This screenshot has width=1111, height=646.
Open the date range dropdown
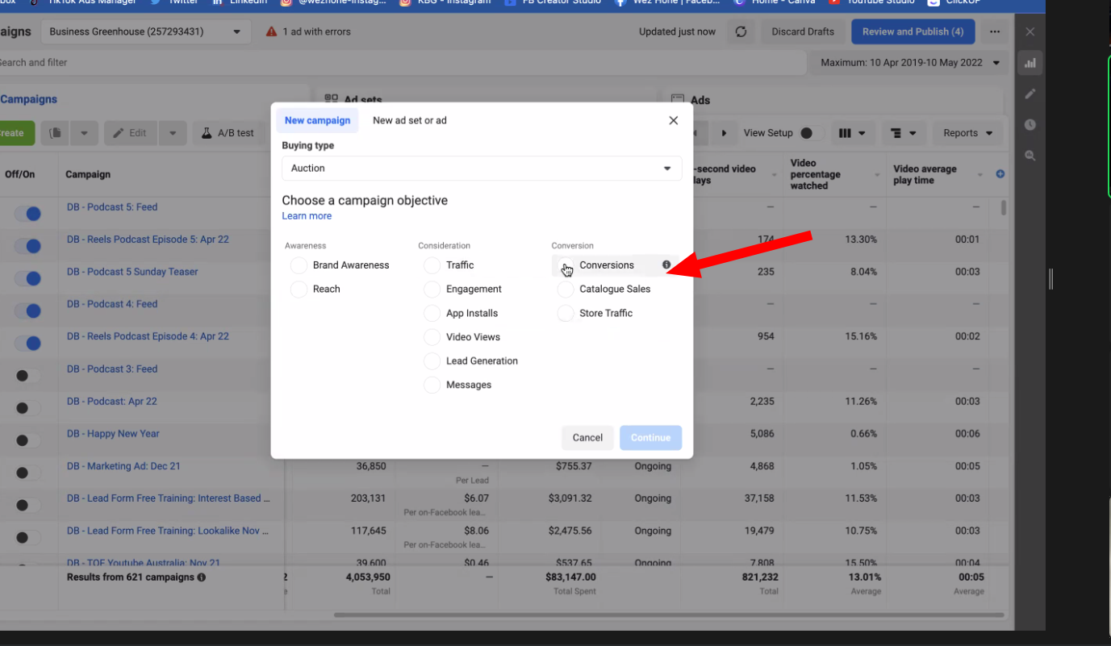(x=909, y=63)
